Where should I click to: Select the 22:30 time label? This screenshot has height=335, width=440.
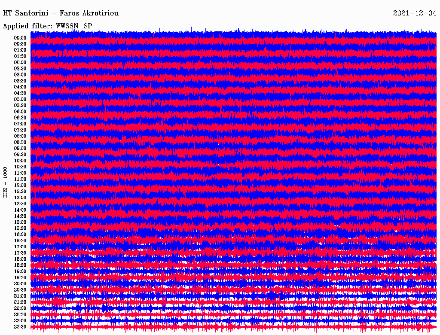(x=20, y=314)
